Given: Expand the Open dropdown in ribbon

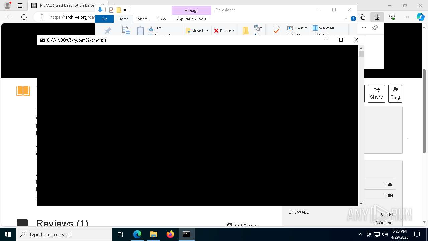Looking at the screenshot, I should [297, 28].
